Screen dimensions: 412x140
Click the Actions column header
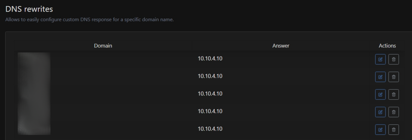387,46
